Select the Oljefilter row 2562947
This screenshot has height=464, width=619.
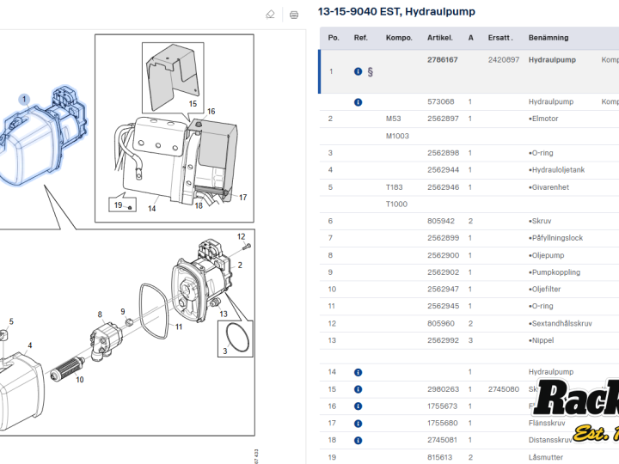(x=469, y=290)
